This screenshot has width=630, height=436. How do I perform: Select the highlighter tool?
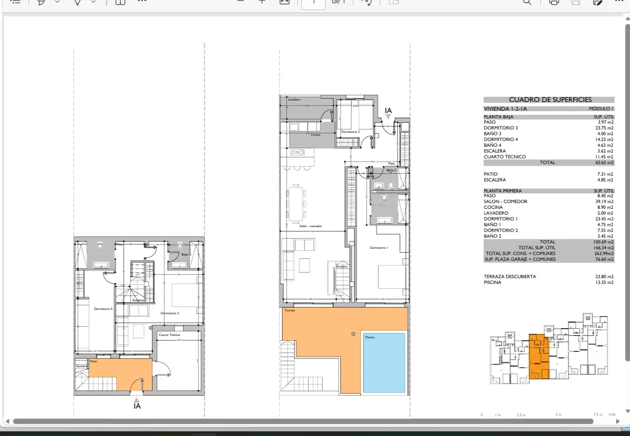coord(41,1)
